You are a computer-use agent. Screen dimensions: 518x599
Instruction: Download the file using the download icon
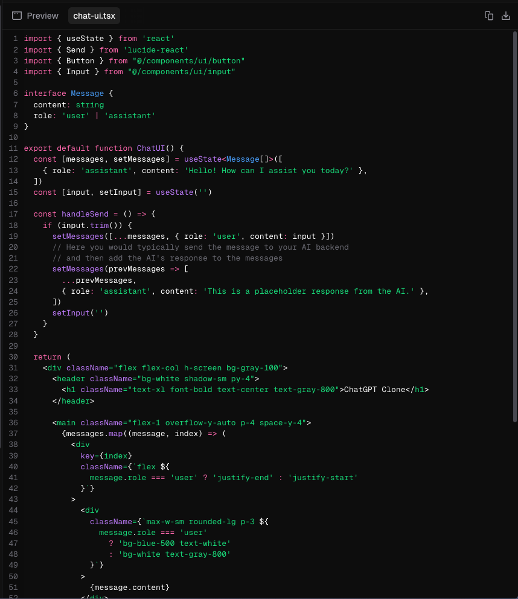tap(506, 16)
